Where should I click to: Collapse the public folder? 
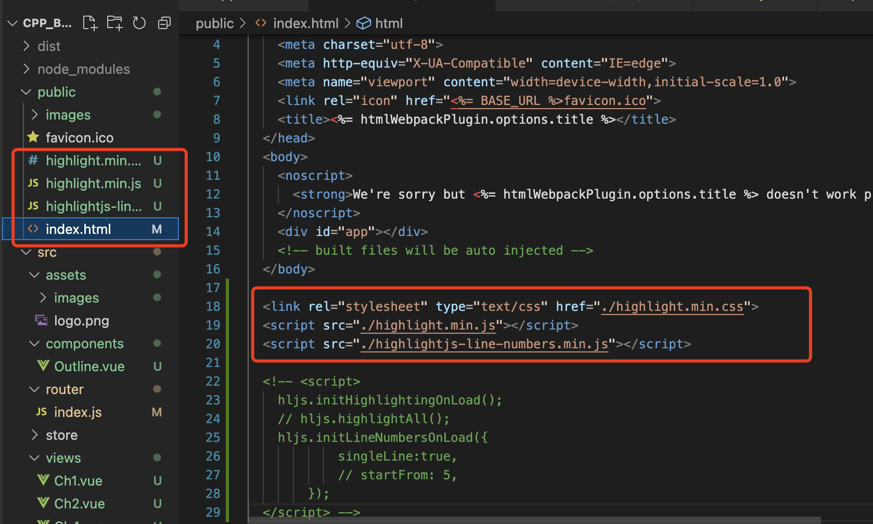coord(26,92)
